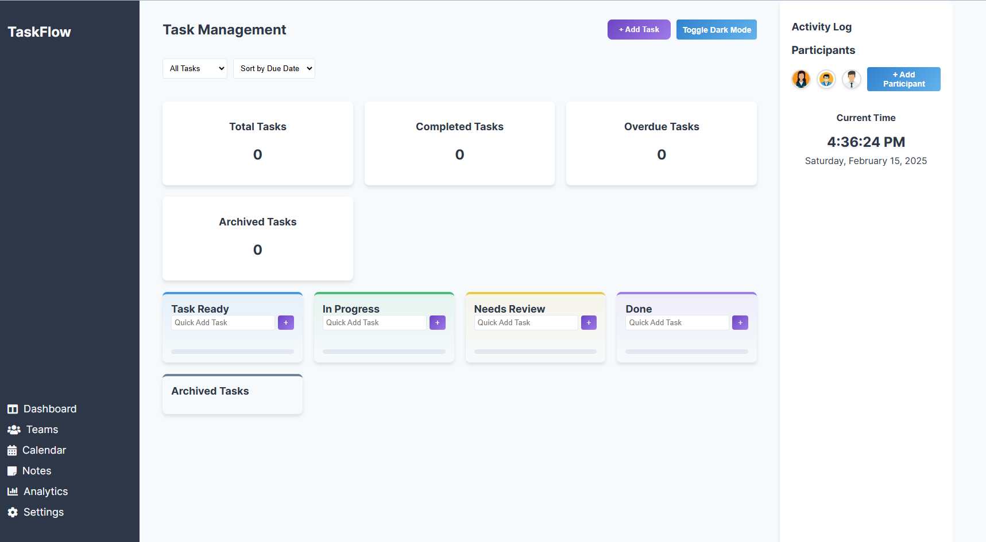Click the Task Ready column scrollbar track
The image size is (986, 542).
(x=233, y=352)
